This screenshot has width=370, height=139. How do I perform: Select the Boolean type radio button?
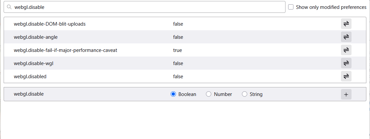coord(173,94)
